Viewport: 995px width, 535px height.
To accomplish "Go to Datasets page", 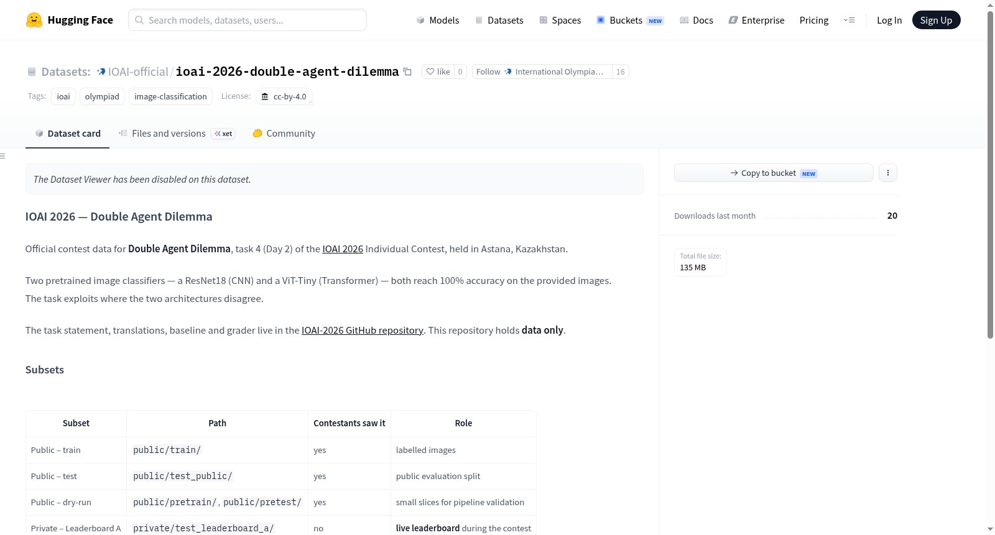I will click(499, 21).
